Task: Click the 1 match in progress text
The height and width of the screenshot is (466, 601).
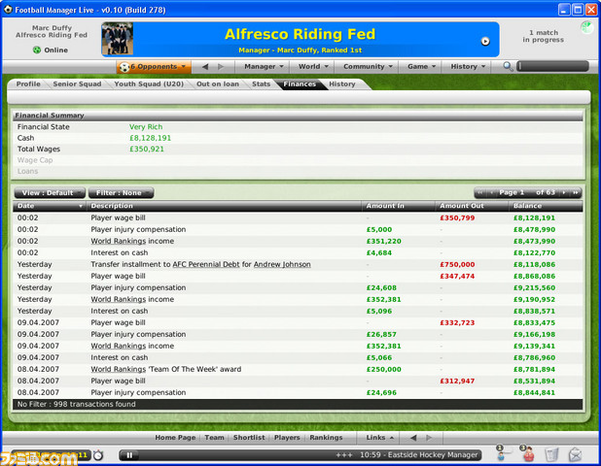Action: [x=543, y=36]
